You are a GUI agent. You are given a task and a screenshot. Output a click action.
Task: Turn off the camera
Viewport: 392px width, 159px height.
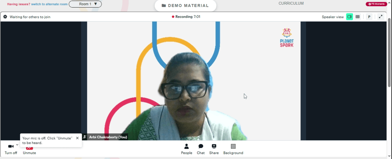tap(11, 149)
